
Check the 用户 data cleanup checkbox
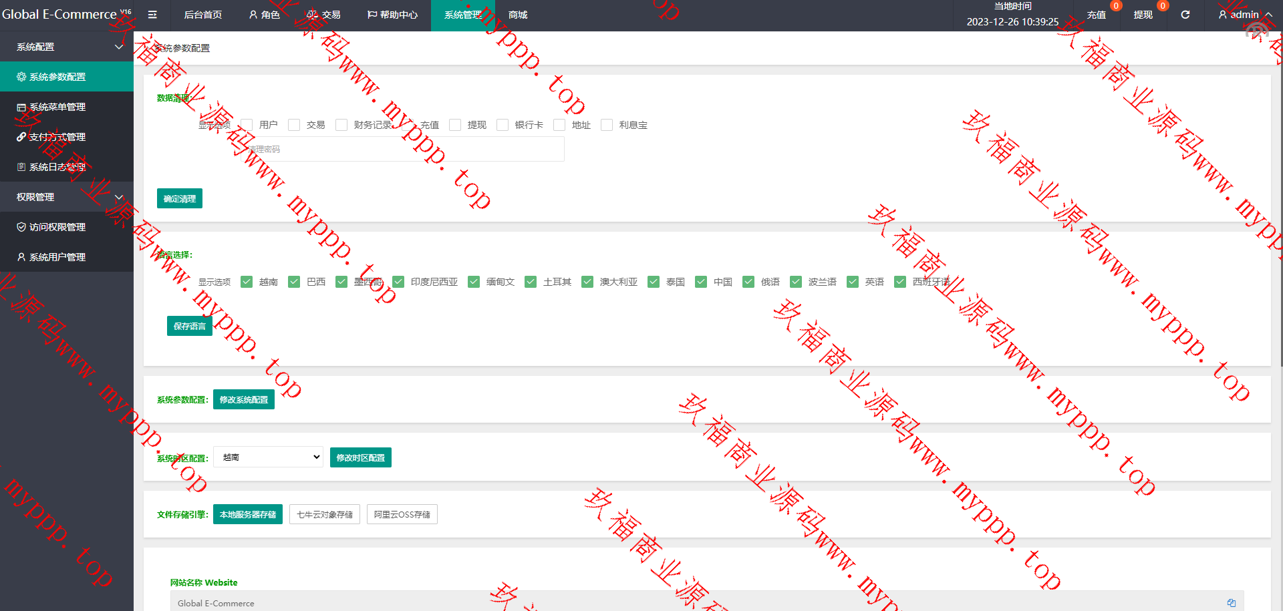coord(247,125)
